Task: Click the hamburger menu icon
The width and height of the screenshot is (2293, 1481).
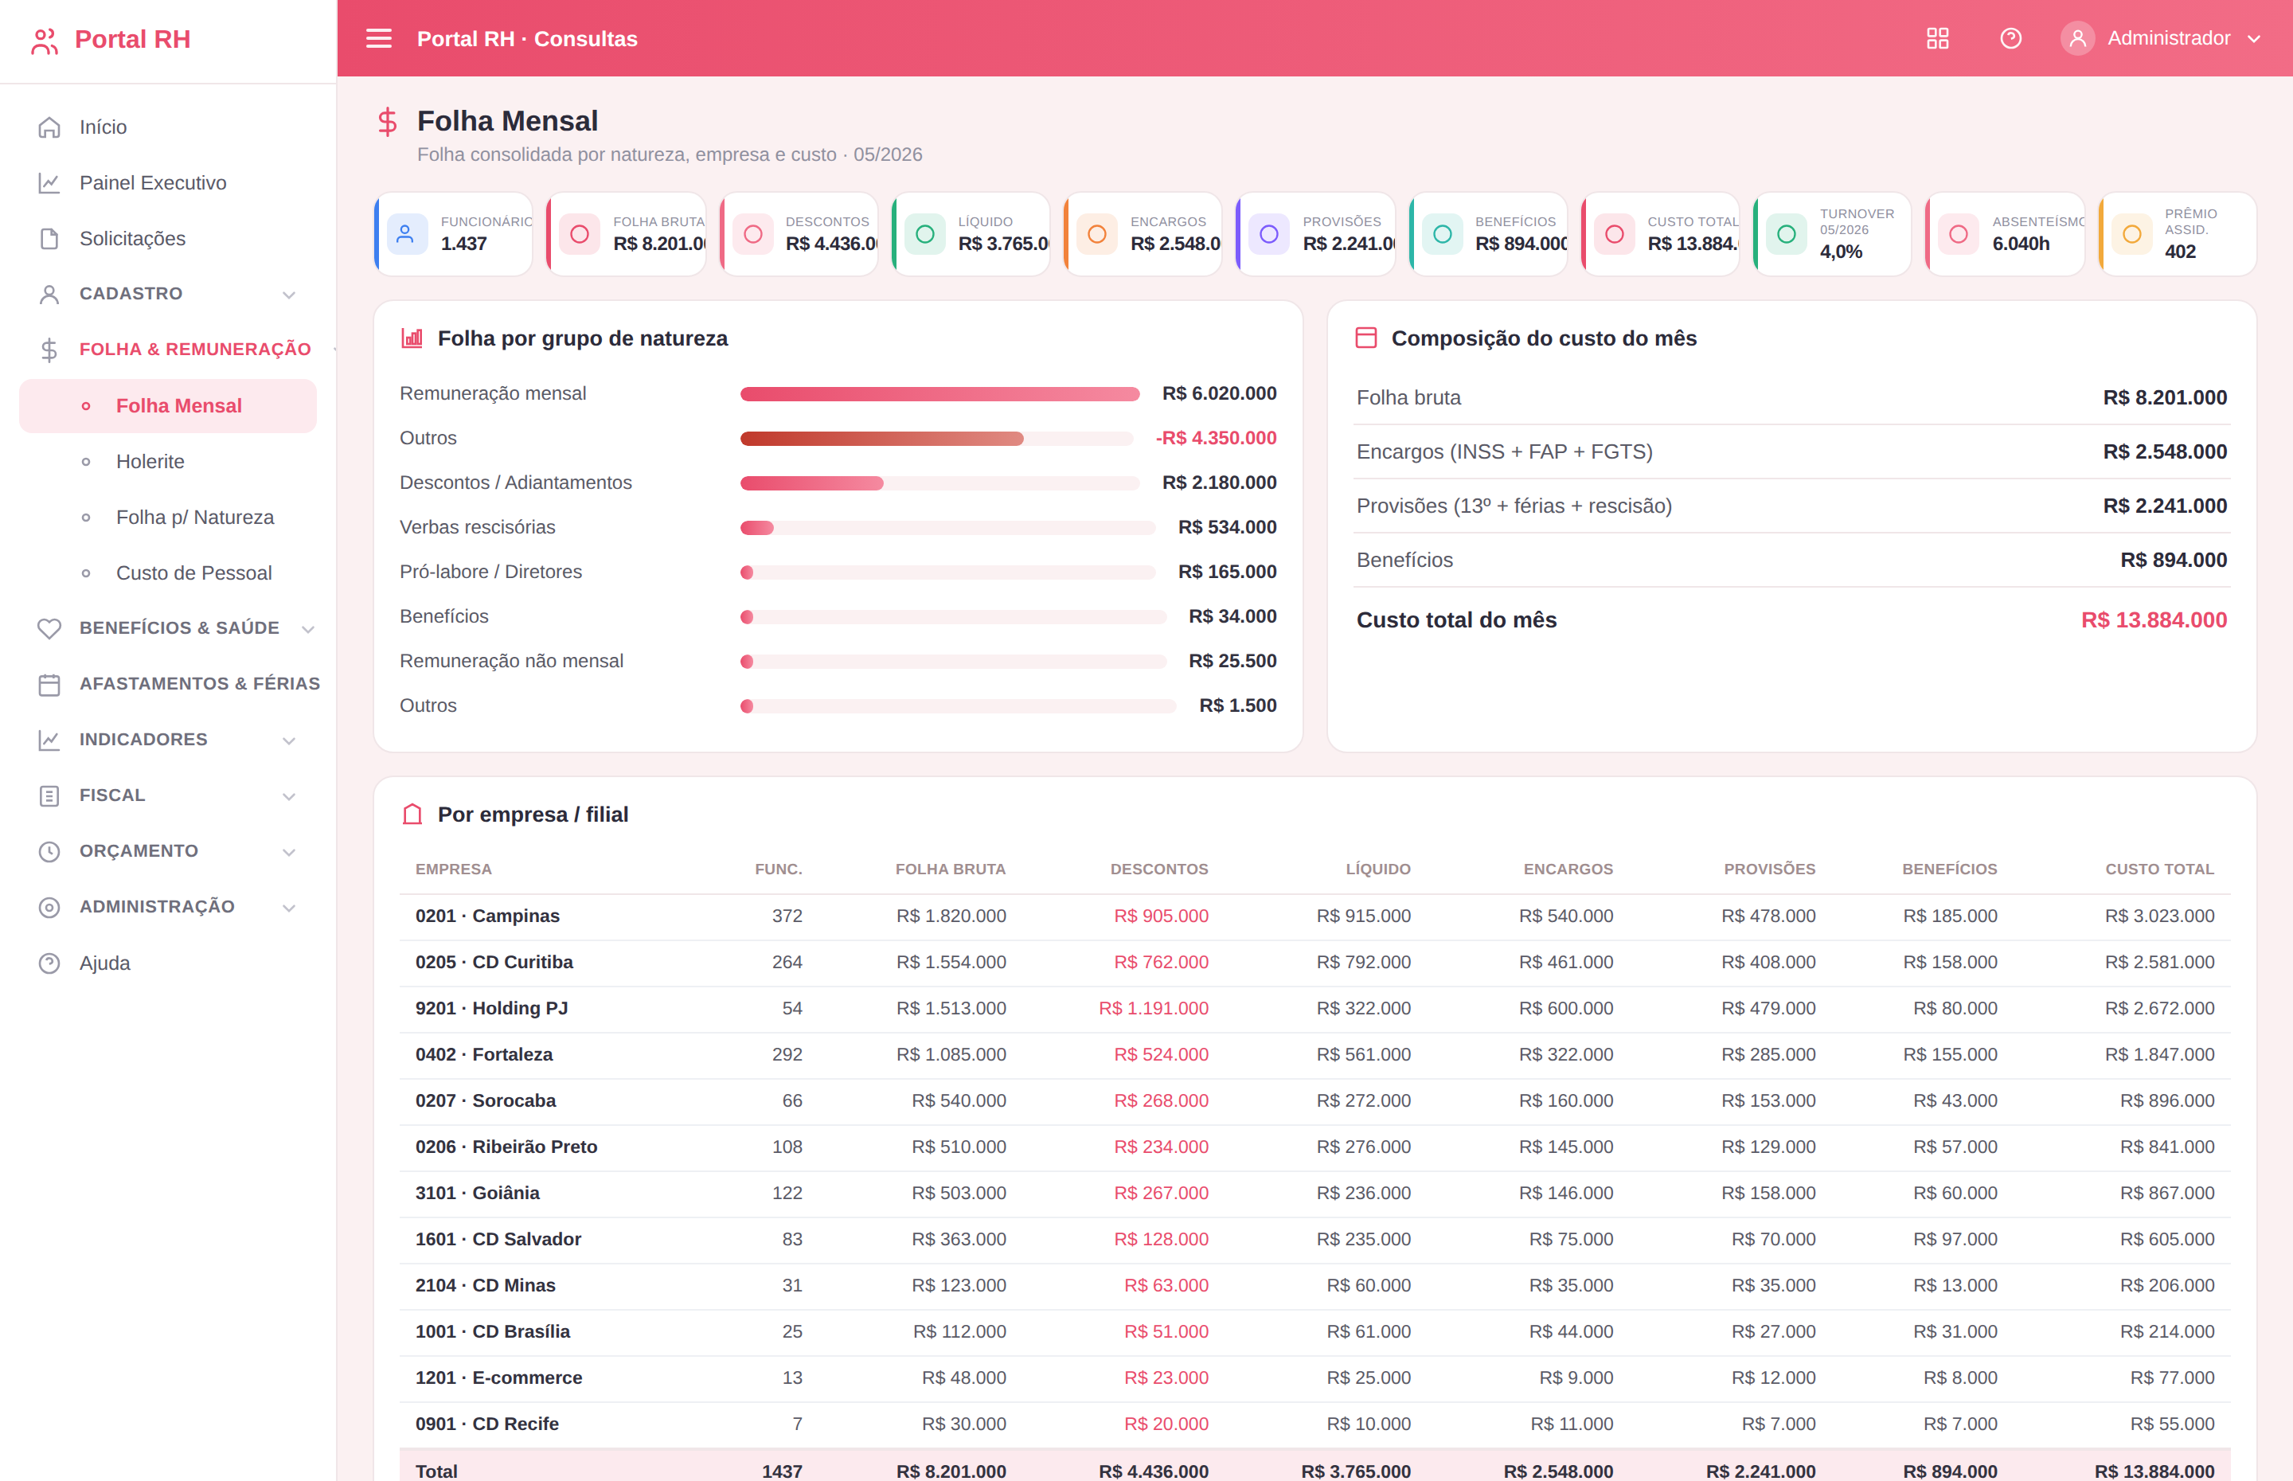Action: click(x=379, y=38)
